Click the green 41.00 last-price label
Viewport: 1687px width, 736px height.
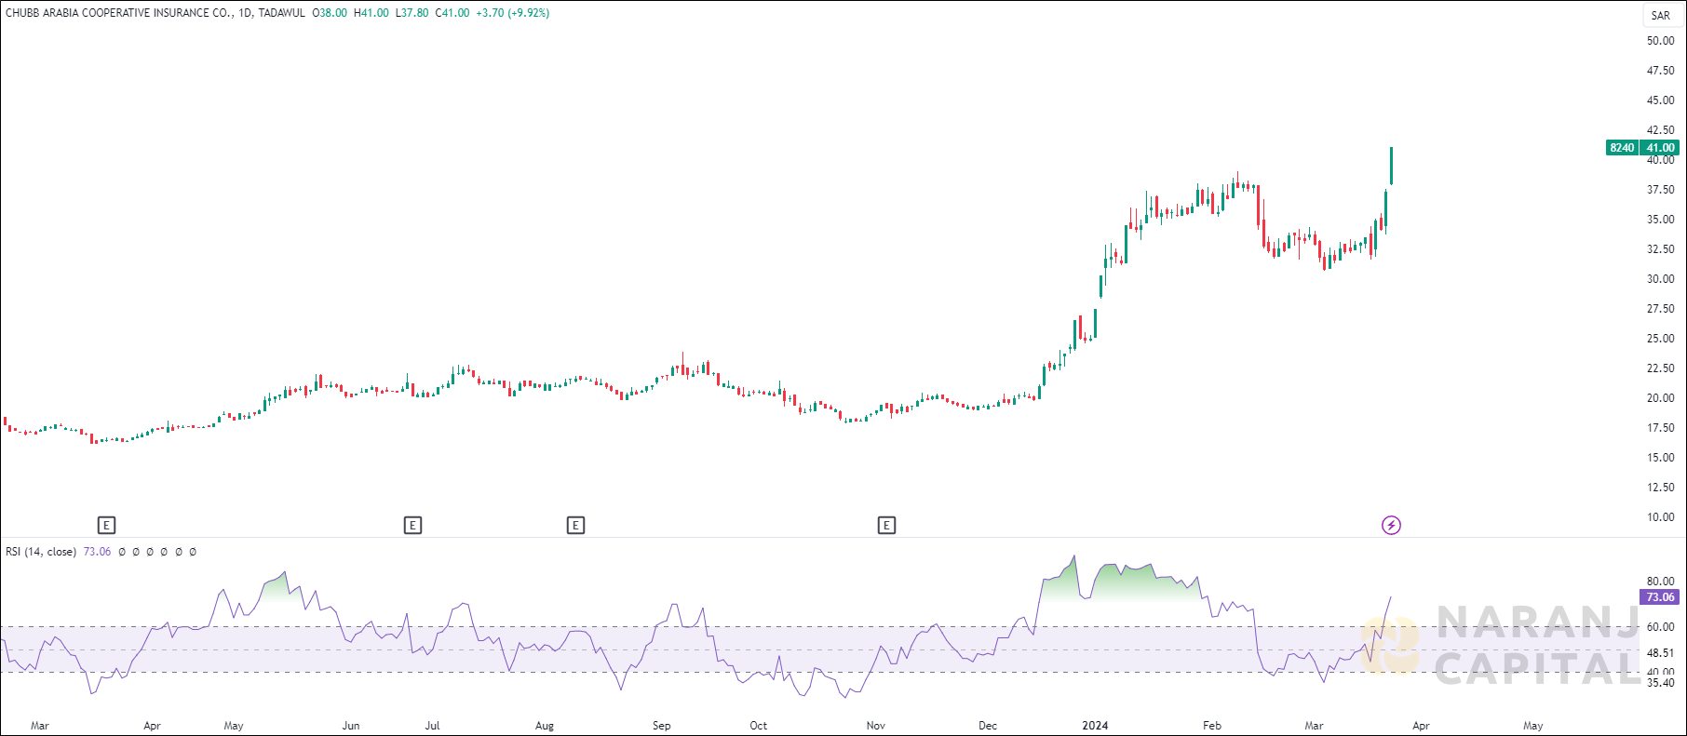coord(1660,148)
